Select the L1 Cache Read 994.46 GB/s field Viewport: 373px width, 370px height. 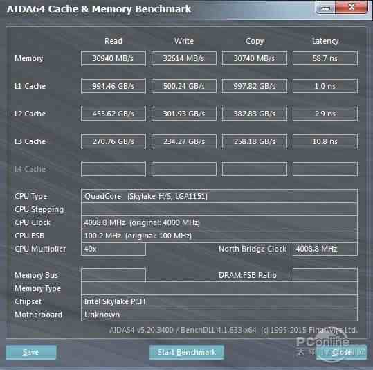113,86
